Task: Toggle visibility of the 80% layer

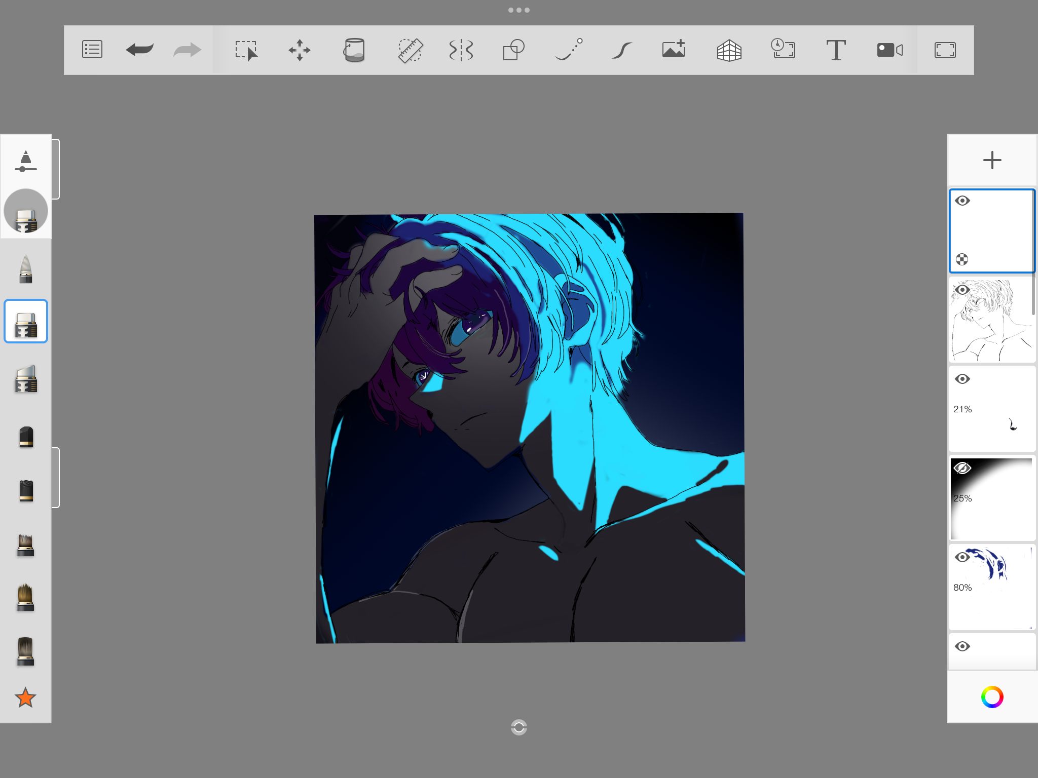Action: [x=962, y=557]
